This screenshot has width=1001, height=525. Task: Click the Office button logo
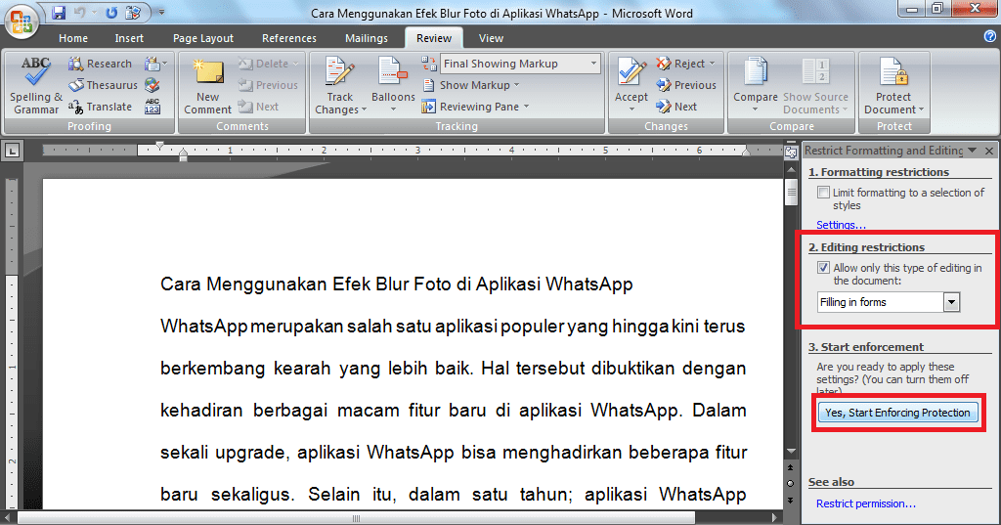[22, 19]
